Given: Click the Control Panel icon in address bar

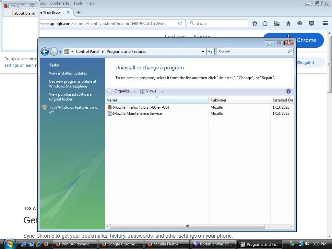Looking at the screenshot, I should pos(66,52).
